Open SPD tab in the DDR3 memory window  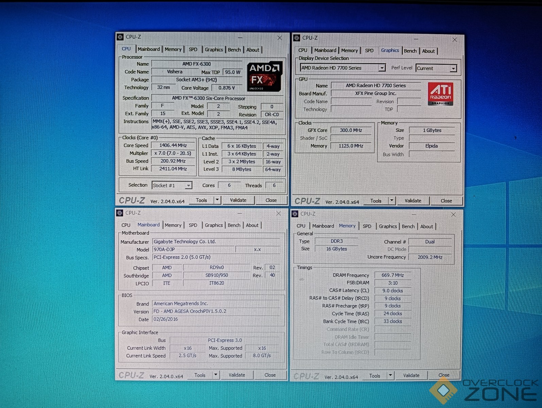(367, 226)
